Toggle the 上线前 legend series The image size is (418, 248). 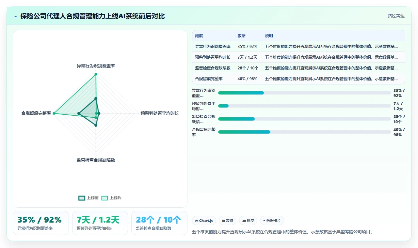[88, 198]
